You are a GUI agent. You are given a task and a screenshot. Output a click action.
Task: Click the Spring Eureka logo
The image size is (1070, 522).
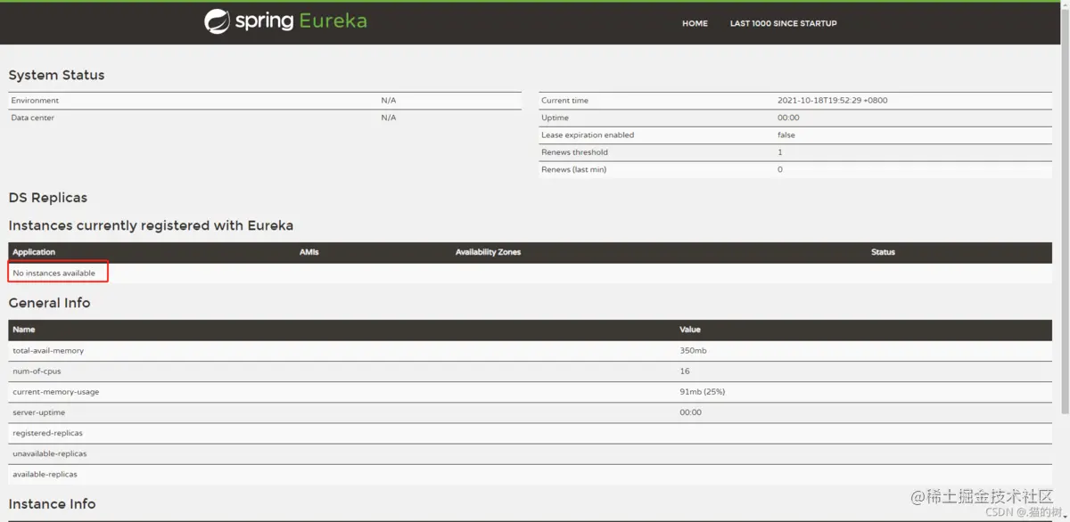(x=285, y=21)
